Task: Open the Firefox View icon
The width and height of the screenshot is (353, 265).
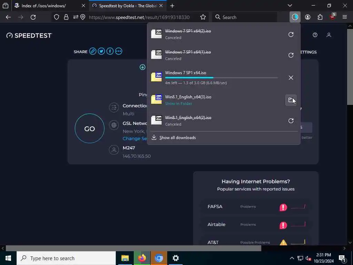Action: pos(6,6)
